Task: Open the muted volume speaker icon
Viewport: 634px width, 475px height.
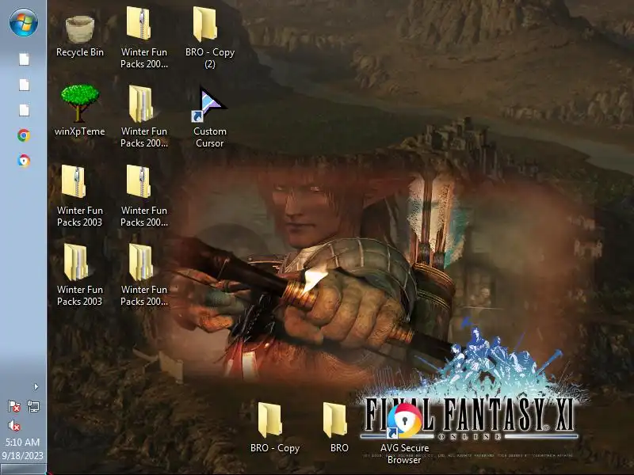Action: pyautogui.click(x=14, y=425)
